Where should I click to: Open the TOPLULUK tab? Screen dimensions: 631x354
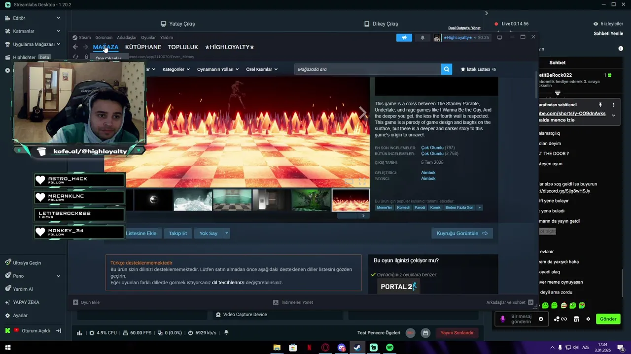point(183,47)
